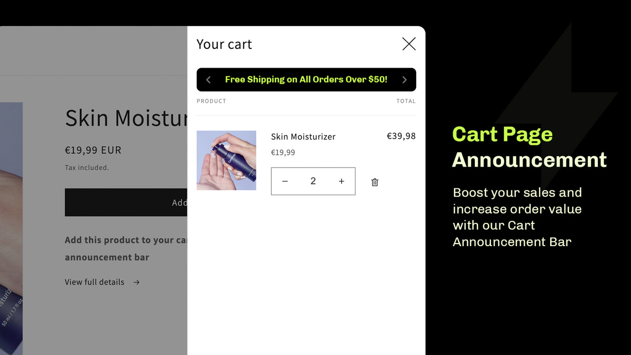Select the left chevron on the announcement bar

[208, 79]
